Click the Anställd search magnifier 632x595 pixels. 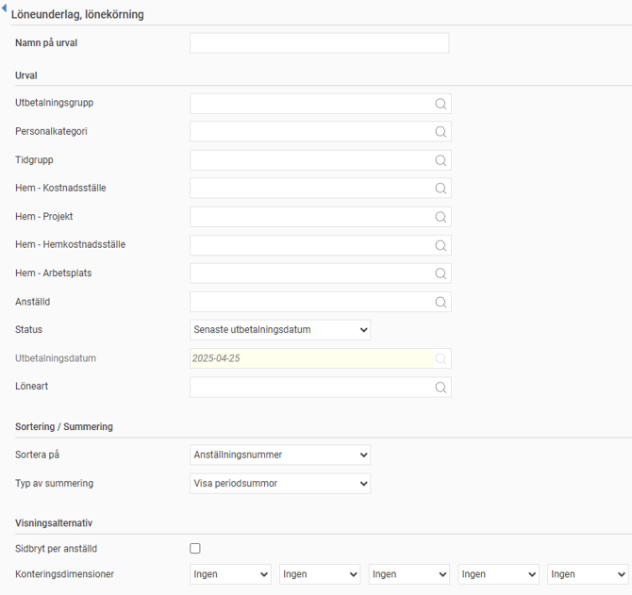[x=441, y=303]
